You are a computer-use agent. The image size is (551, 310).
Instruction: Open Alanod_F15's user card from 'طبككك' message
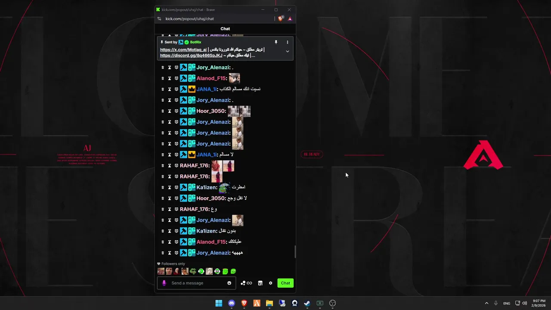211,242
